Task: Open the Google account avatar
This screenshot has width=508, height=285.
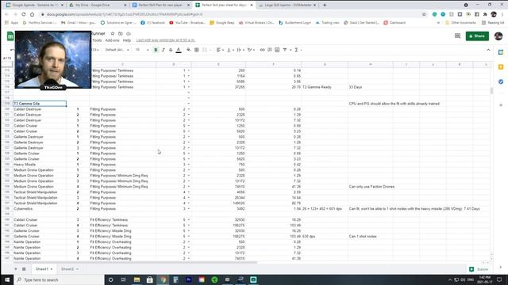Action: click(x=498, y=36)
